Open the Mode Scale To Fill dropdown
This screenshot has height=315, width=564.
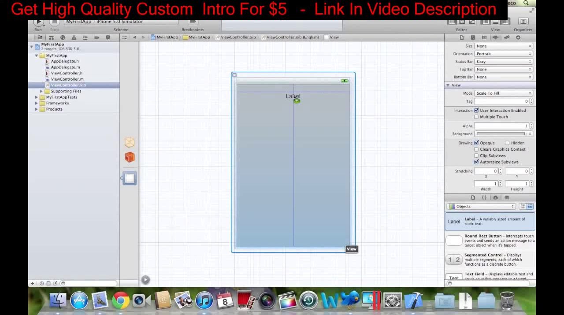tap(504, 93)
